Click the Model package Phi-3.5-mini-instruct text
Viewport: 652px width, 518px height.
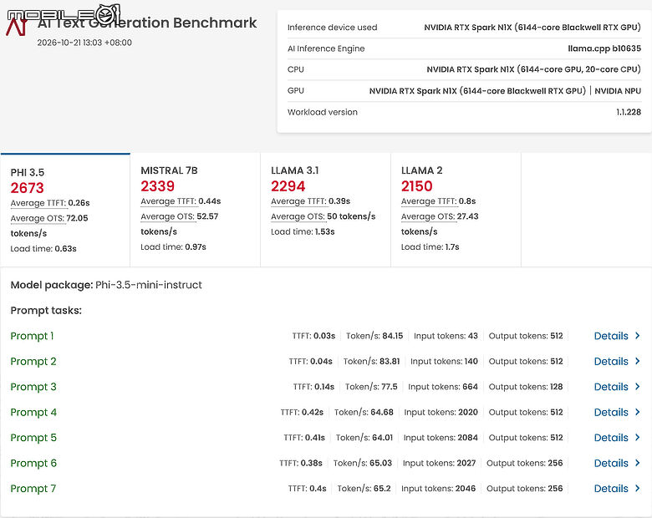click(106, 285)
